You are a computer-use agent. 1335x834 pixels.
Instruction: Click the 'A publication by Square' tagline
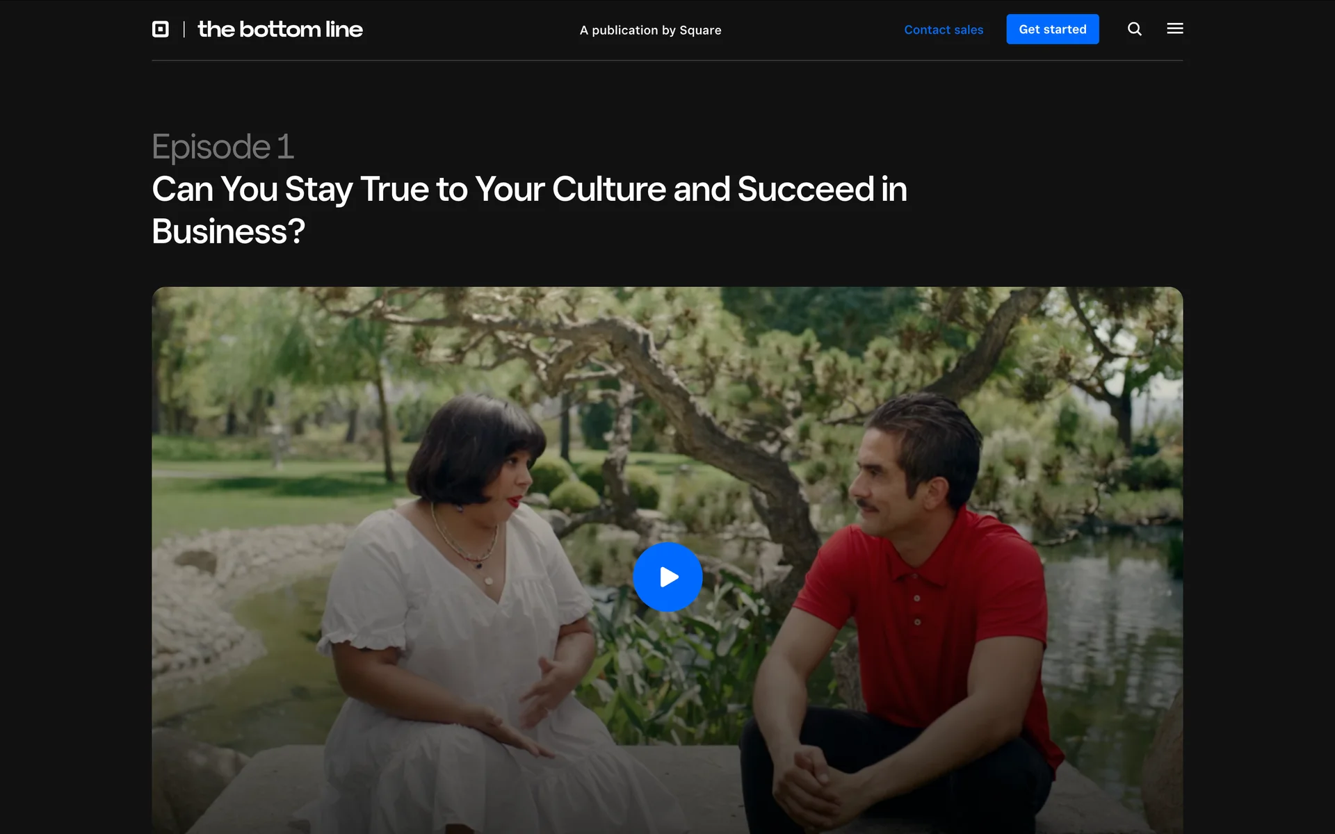(x=651, y=30)
